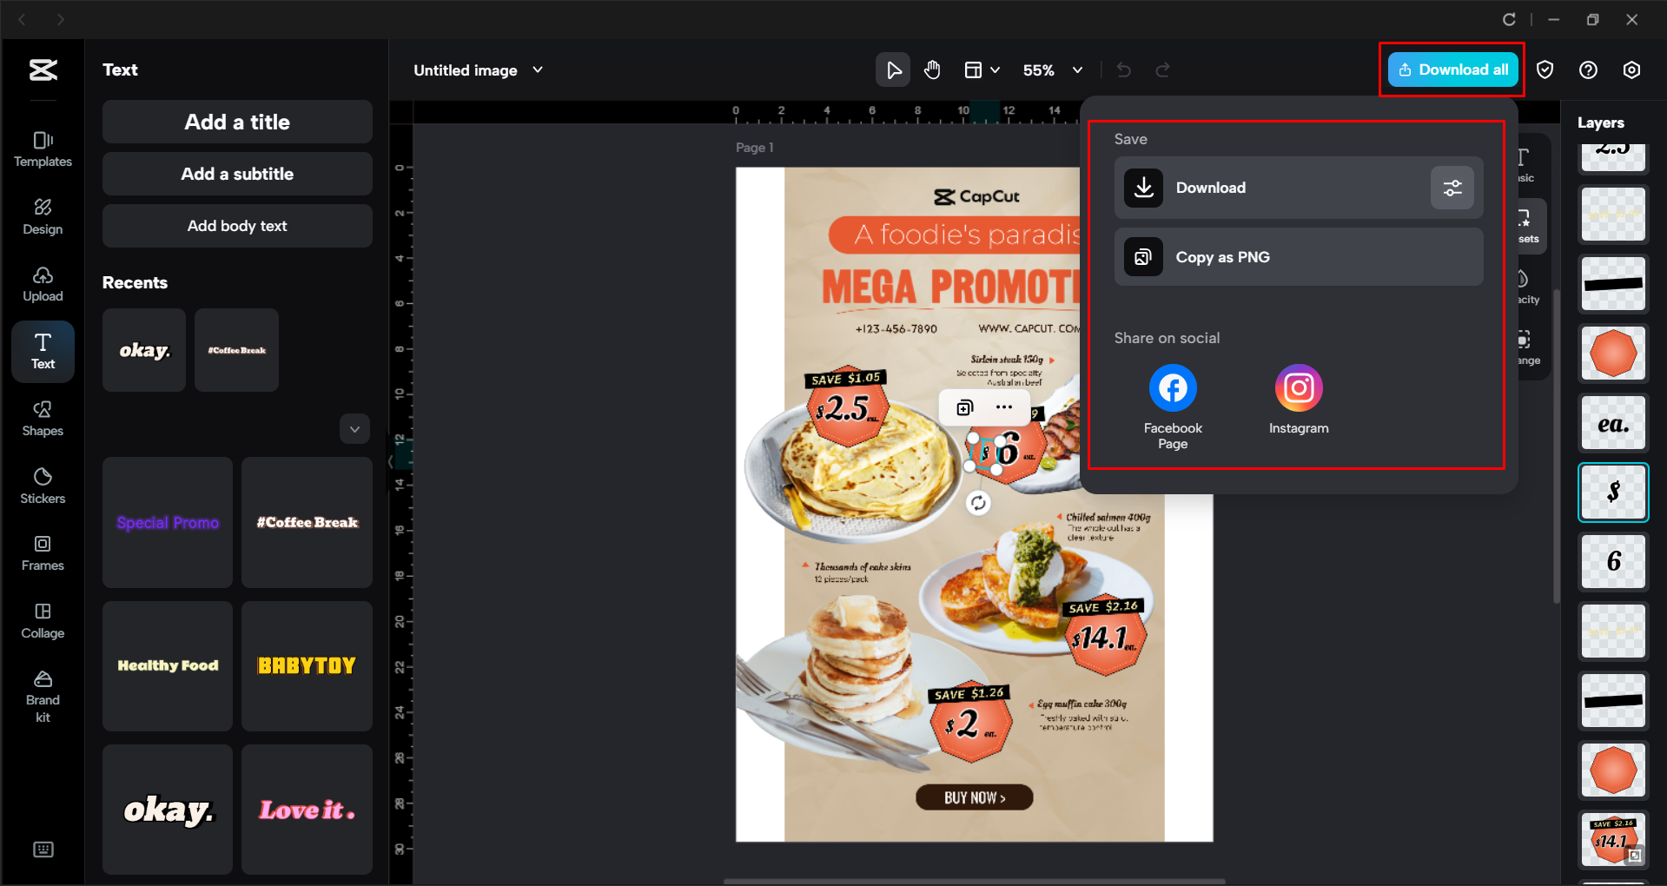Click the preview play icon
Image resolution: width=1667 pixels, height=886 pixels.
892,69
